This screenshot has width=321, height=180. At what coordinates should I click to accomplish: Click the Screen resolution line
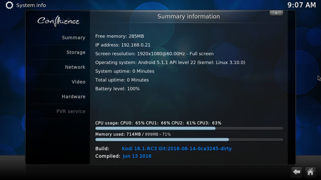coord(154,54)
